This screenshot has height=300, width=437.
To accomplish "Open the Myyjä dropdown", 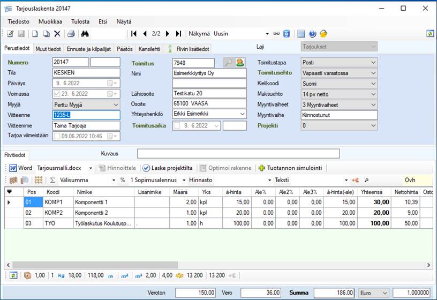I will [x=116, y=105].
